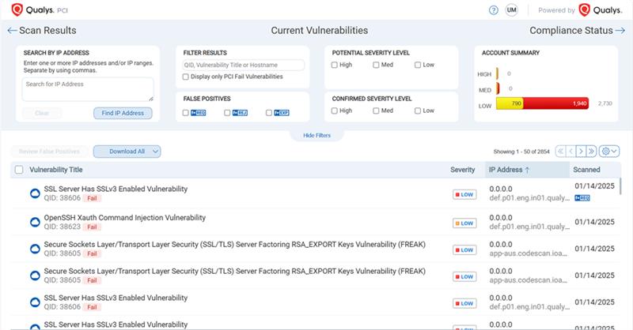Open OpenSSH Xauth Command Injection Vulnerability
633x330 pixels.
point(125,218)
